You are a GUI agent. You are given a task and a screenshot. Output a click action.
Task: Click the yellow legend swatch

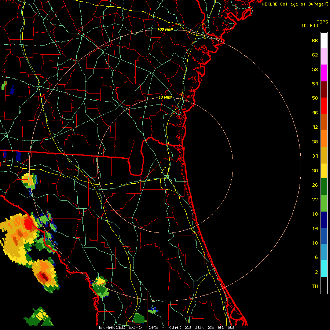pos(324,170)
